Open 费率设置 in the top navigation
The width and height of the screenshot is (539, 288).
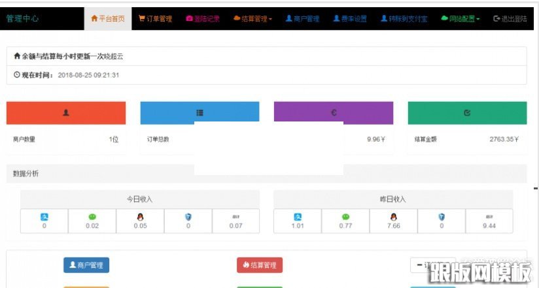pos(350,19)
